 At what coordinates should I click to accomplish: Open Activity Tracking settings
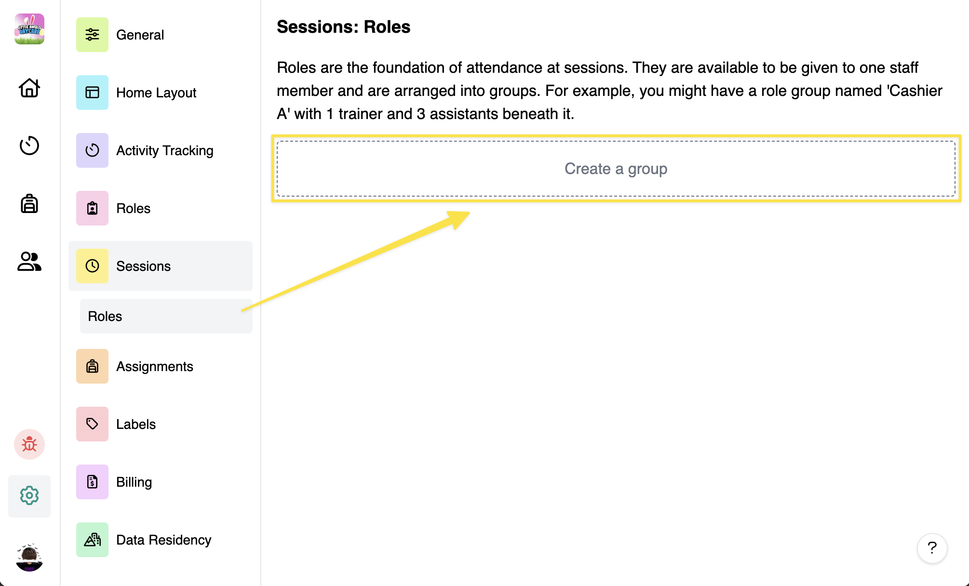pos(164,150)
